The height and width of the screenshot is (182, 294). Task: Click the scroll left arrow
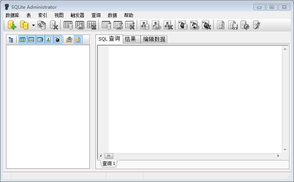pos(101,156)
